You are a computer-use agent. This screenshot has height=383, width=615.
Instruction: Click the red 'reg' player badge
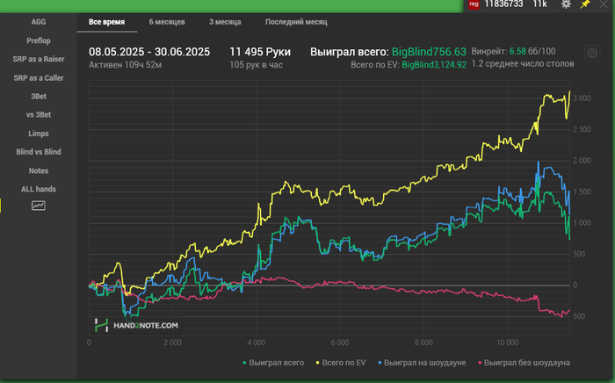[x=474, y=5]
